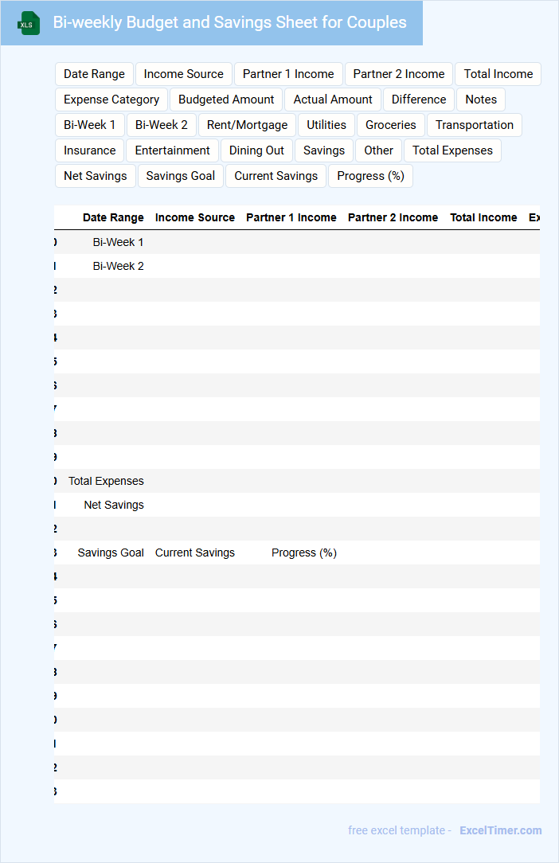Select the Current Savings tag

click(276, 176)
